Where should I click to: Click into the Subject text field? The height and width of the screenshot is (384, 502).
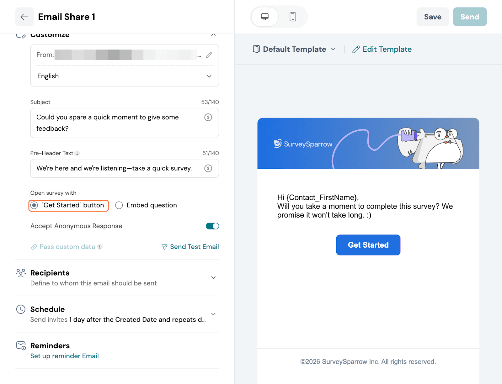click(116, 123)
